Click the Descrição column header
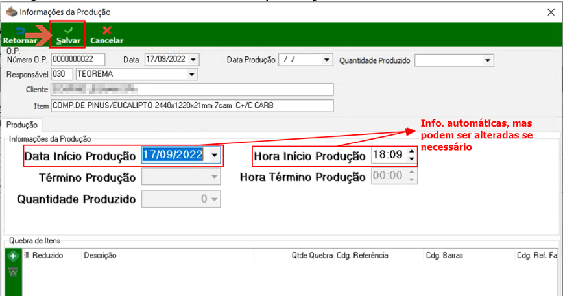563x296 pixels. point(100,255)
